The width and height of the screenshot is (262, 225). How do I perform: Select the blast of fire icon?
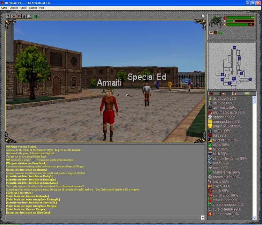point(210,140)
